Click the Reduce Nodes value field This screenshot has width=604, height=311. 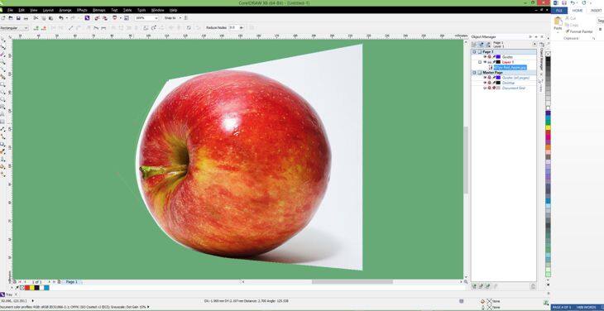[x=233, y=28]
